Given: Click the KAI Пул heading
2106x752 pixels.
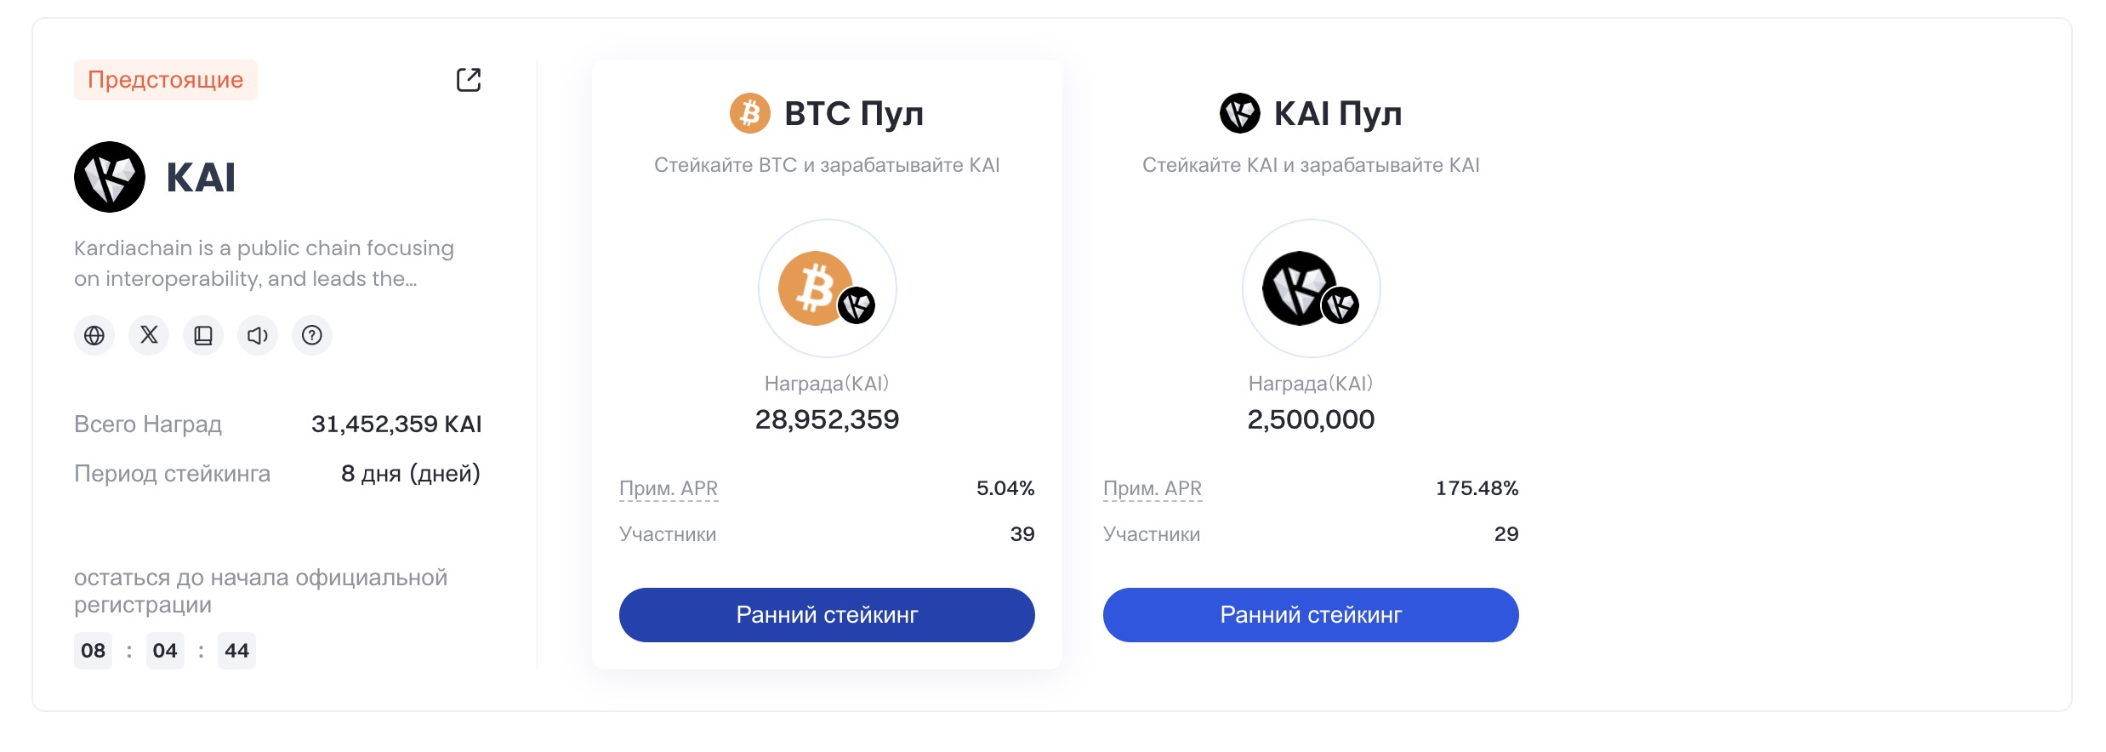Looking at the screenshot, I should [x=1338, y=113].
